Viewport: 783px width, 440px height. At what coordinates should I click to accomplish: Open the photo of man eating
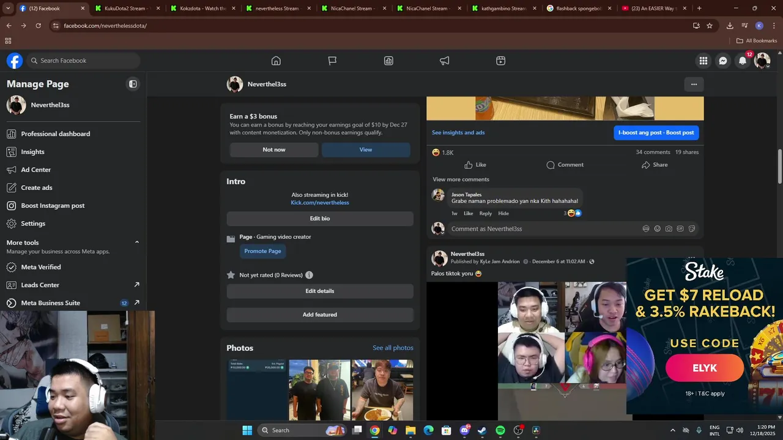[x=382, y=390]
